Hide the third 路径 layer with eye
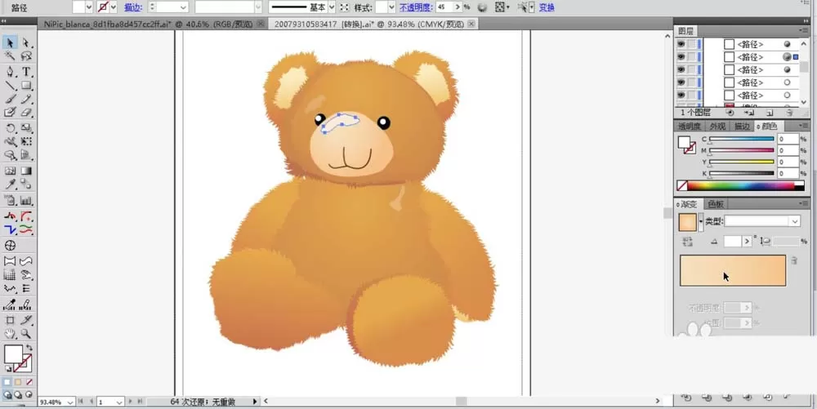Screen dimensions: 817x409 [x=681, y=69]
